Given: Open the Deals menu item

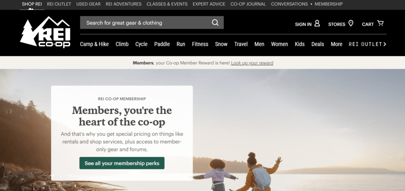Looking at the screenshot, I should coord(318,44).
